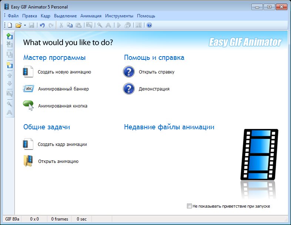Click the Animated banner abc icon
Image resolution: width=291 pixels, height=225 pixels.
(29, 89)
